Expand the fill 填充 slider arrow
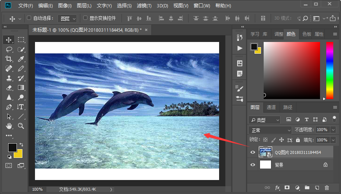Image resolution: width=341 pixels, height=194 pixels. [333, 140]
